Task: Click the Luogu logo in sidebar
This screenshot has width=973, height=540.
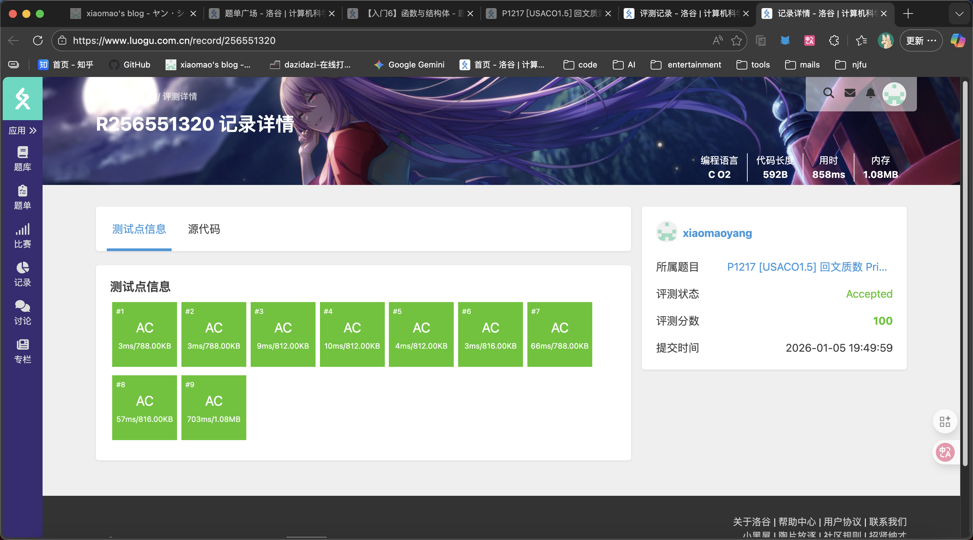Action: point(22,99)
